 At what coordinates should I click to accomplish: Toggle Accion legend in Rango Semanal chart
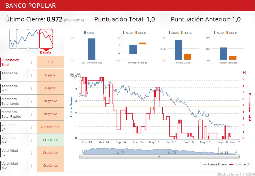(x=219, y=33)
